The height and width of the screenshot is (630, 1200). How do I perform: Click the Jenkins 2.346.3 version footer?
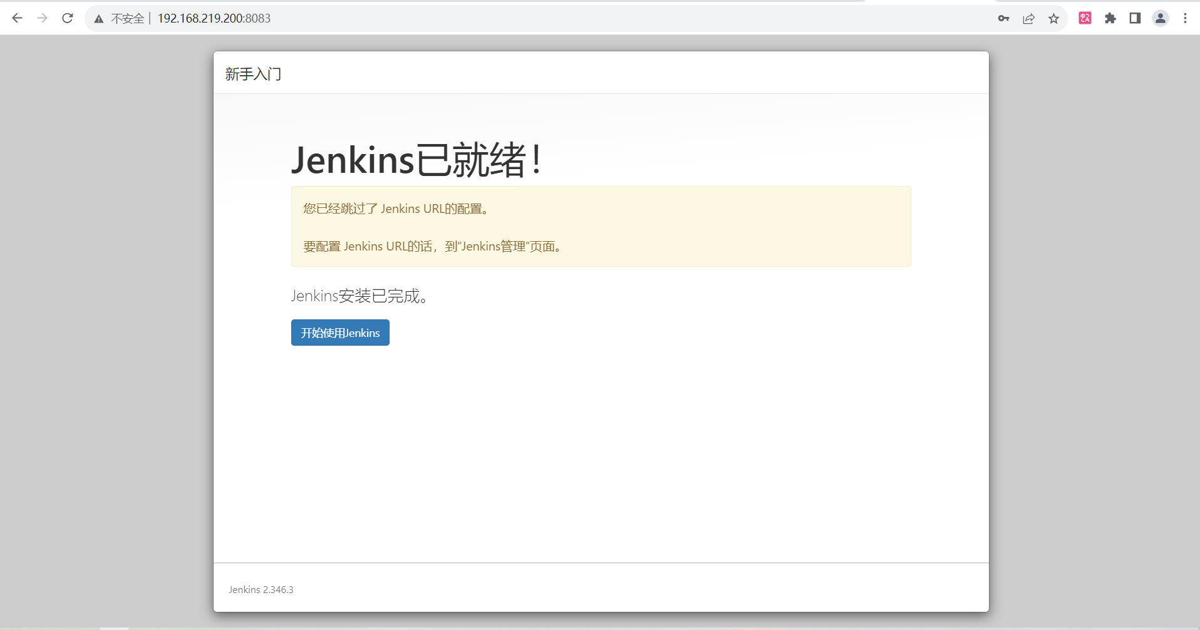pyautogui.click(x=261, y=589)
